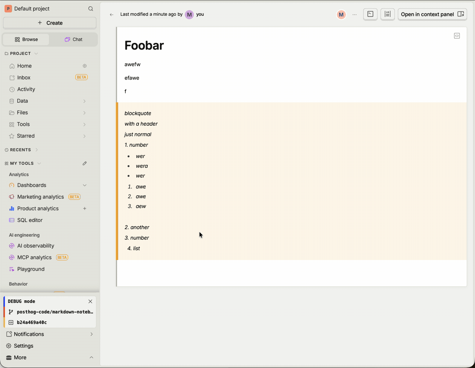Click the 'just normal' line

click(x=138, y=134)
